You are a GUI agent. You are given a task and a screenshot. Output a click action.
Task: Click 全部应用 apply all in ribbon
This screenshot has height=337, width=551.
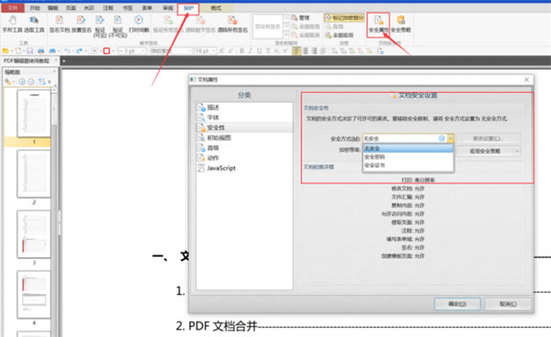pyautogui.click(x=339, y=35)
